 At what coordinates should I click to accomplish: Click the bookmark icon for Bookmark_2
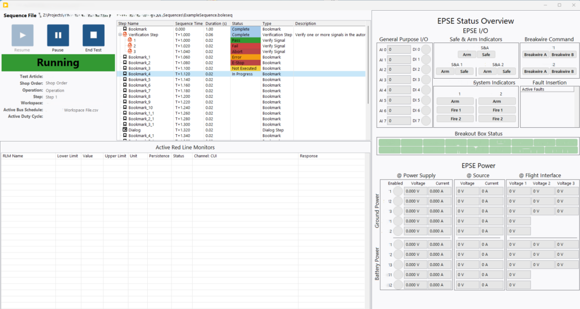125,62
